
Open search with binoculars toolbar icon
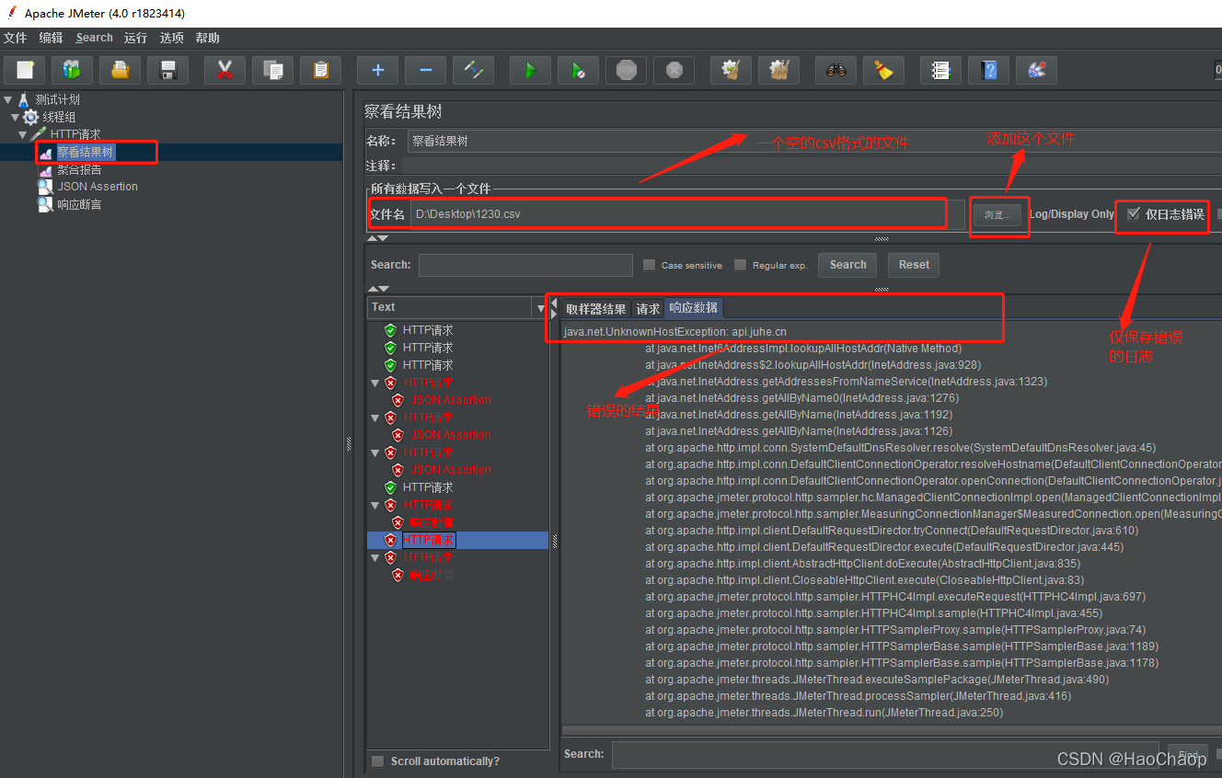pos(836,70)
